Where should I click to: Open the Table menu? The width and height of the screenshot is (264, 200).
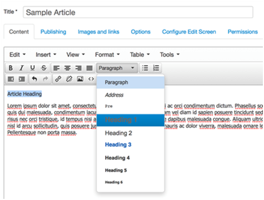140,54
